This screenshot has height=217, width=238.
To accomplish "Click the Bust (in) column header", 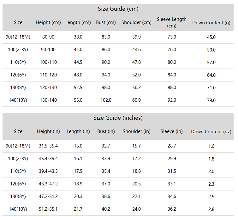I will point(106,131).
